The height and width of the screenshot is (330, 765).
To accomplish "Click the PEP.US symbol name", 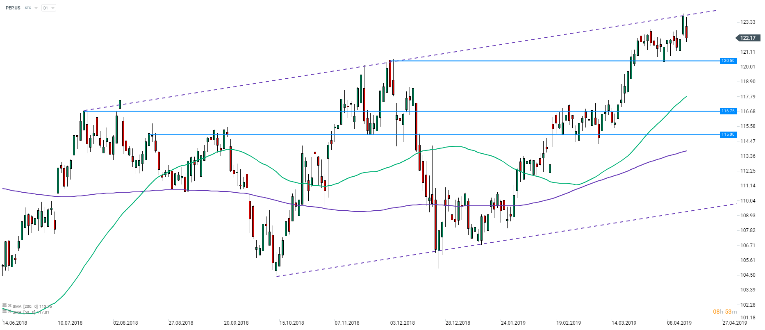I will pos(13,8).
